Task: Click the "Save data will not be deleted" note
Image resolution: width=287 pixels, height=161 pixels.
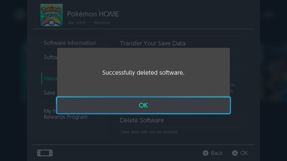Action: (x=149, y=132)
